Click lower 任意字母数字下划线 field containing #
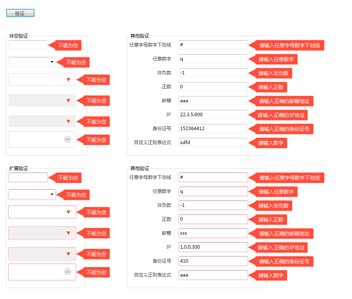Viewport: 352px width, 299px height. pos(213,177)
